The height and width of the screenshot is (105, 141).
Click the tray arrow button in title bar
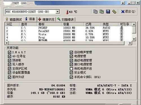123,3
